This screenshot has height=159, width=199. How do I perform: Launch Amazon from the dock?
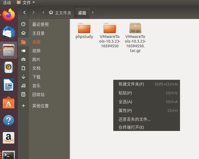point(9,138)
